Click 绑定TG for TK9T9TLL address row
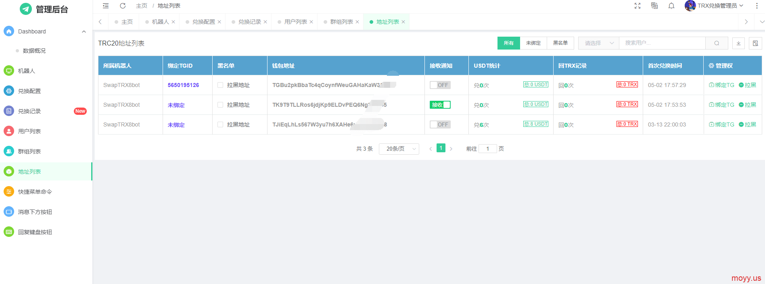 [x=721, y=105]
